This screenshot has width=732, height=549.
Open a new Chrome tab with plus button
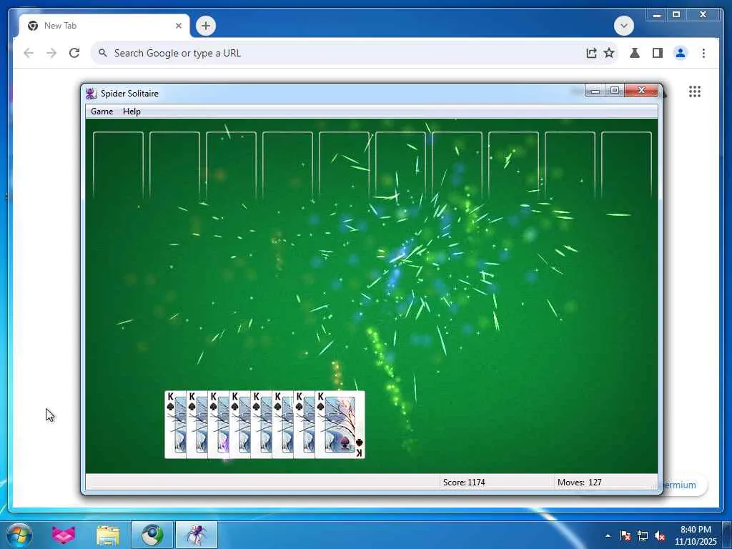[206, 26]
